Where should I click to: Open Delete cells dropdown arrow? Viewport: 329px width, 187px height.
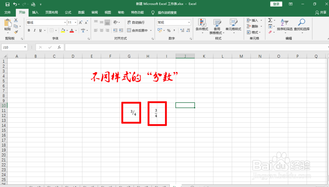261,26
